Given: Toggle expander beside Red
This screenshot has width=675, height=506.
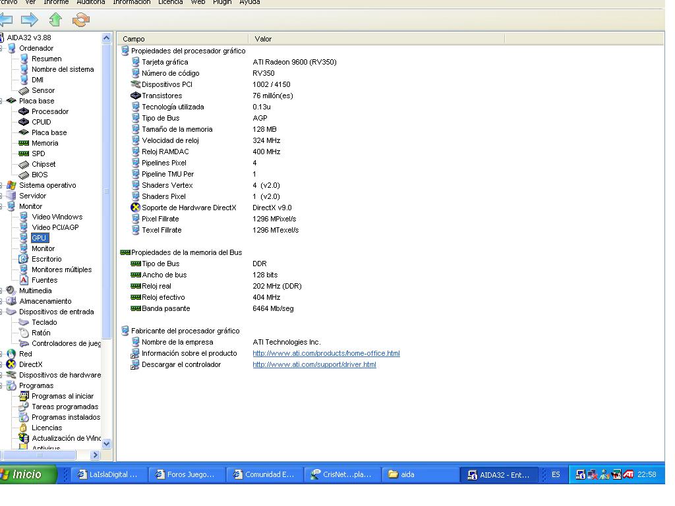Looking at the screenshot, I should point(1,354).
